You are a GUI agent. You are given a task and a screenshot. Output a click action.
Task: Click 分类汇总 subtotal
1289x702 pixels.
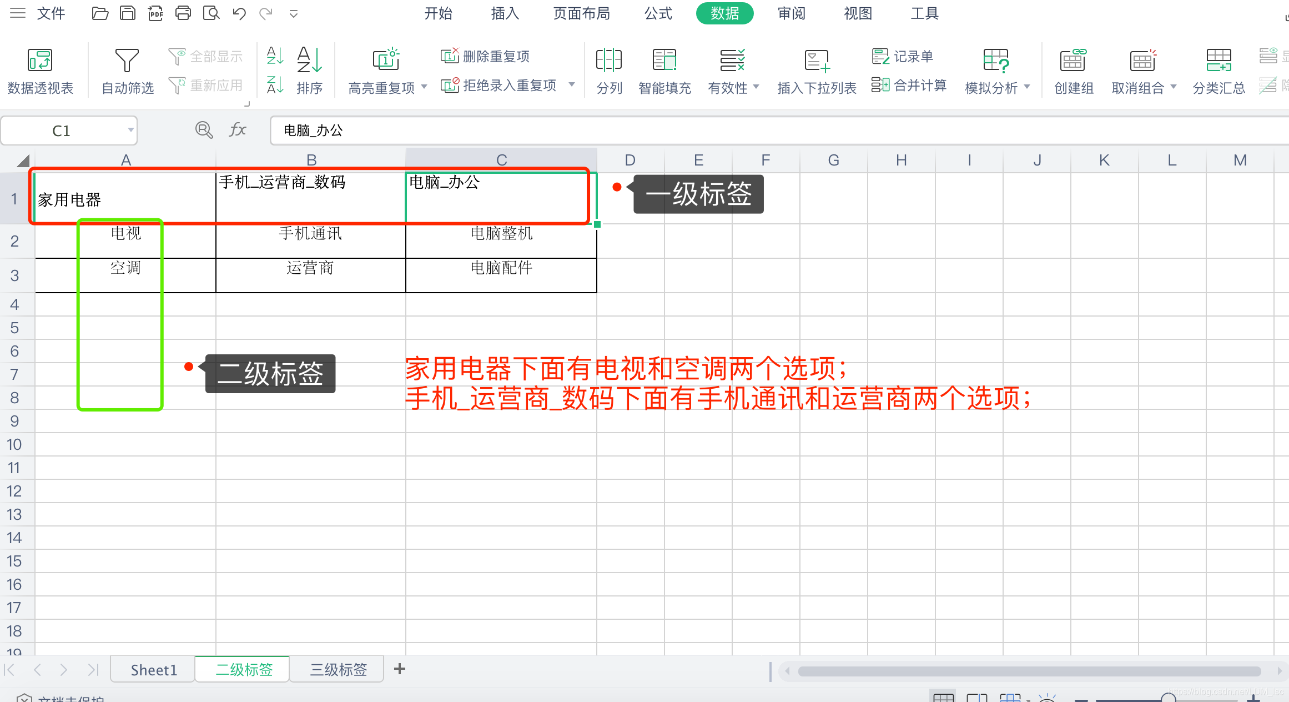click(1219, 71)
